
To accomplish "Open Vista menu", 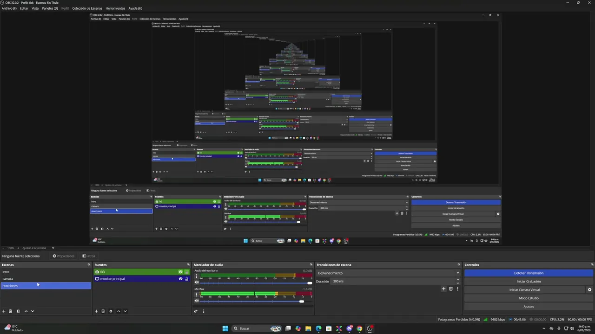I will click(x=35, y=8).
